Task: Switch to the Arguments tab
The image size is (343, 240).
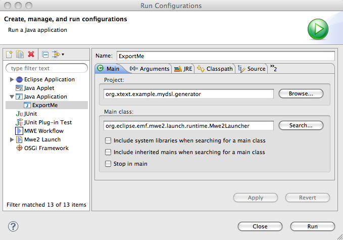Action: pos(149,69)
